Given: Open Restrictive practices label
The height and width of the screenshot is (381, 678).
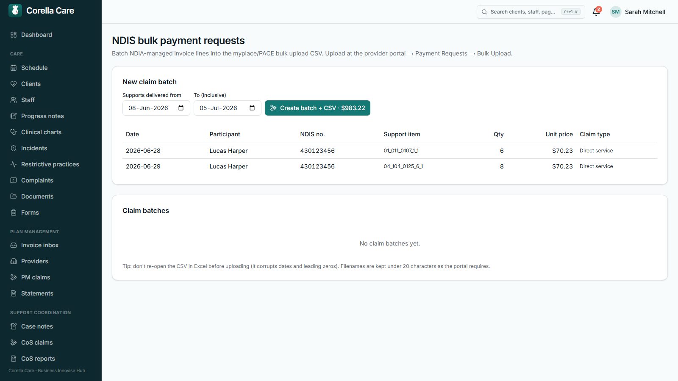Looking at the screenshot, I should pos(50,164).
